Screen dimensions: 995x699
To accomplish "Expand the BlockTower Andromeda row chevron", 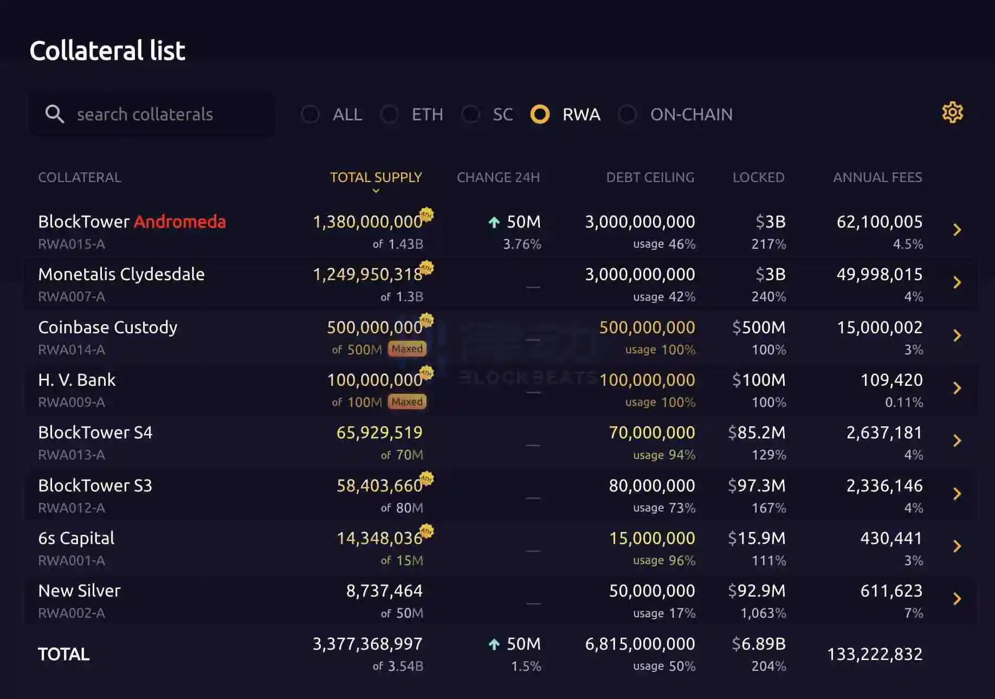I will tap(957, 230).
